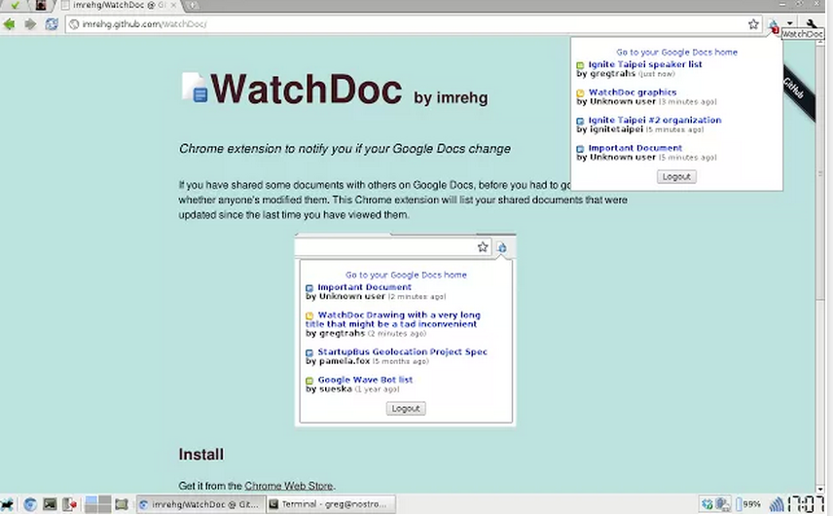
Task: Click the spreadsheet icon beside Ignite Taipei speaker list
Action: click(x=580, y=65)
